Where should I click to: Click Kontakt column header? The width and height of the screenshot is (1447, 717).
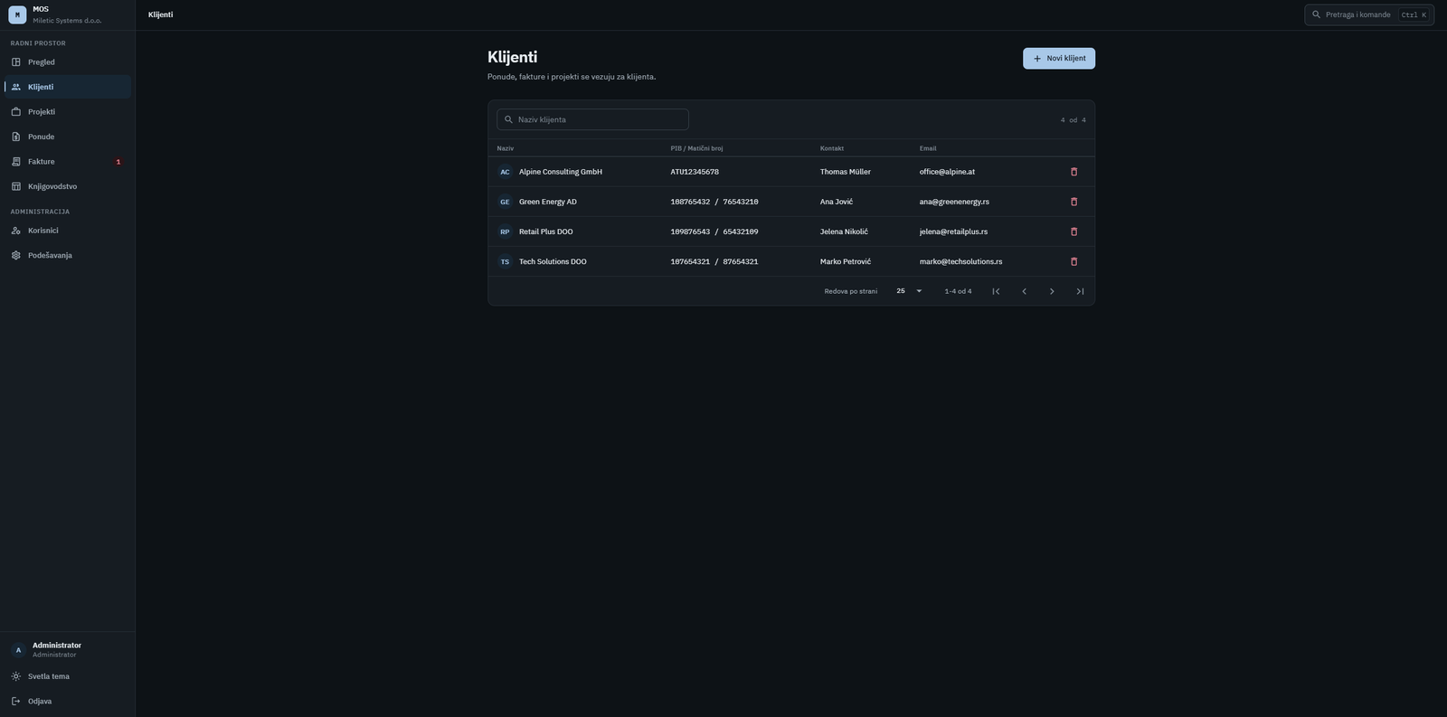(x=832, y=148)
